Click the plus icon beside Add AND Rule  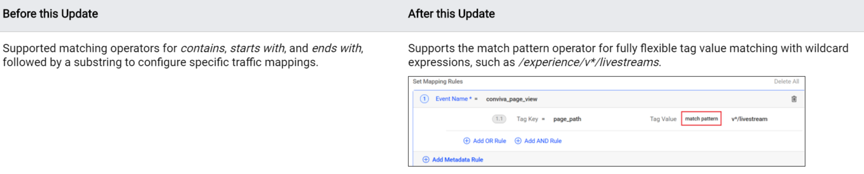pyautogui.click(x=518, y=141)
